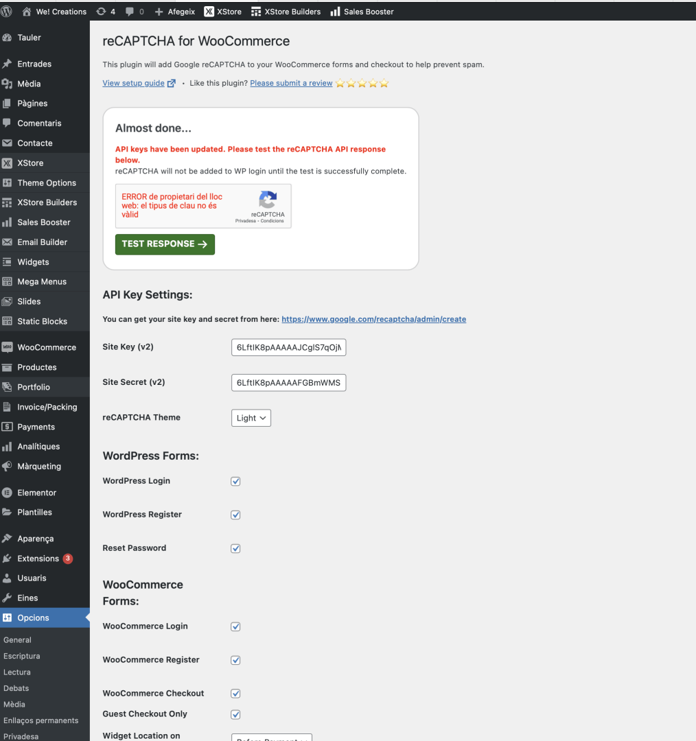Open the Lectura settings submenu
The height and width of the screenshot is (741, 696).
click(x=17, y=672)
